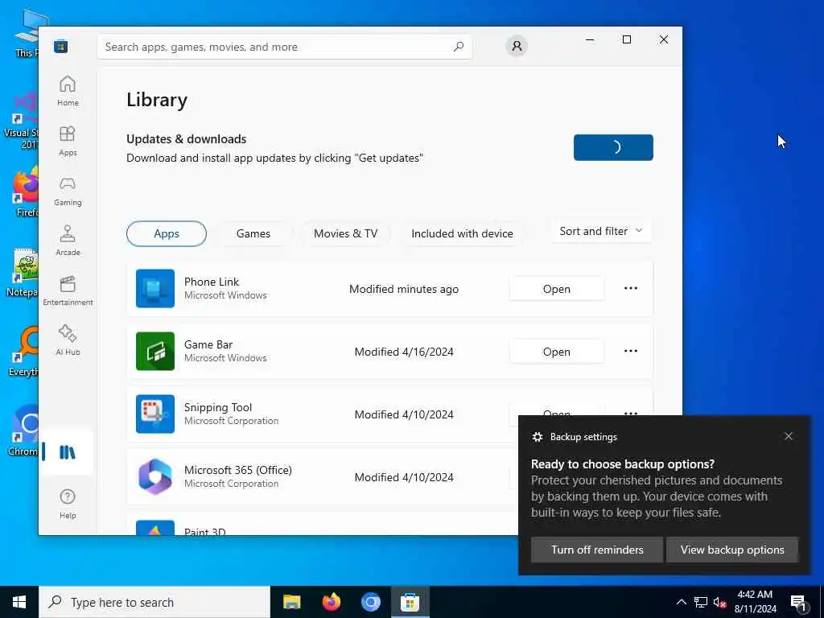Dismiss the Backup settings notification
Viewport: 824px width, 618px height.
(x=789, y=436)
